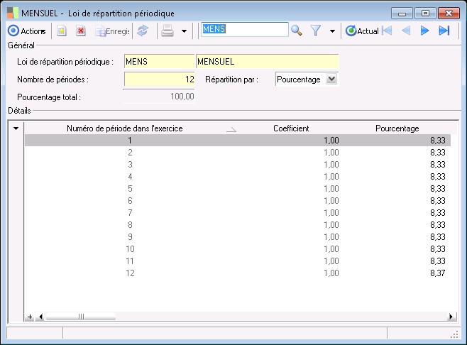Image resolution: width=467 pixels, height=345 pixels.
Task: Close the MENSUEL window
Action: [449, 13]
